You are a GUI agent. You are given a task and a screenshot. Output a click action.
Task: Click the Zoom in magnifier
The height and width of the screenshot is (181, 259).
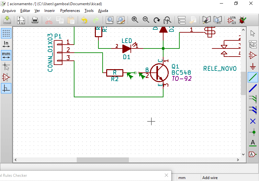coord(135,20)
